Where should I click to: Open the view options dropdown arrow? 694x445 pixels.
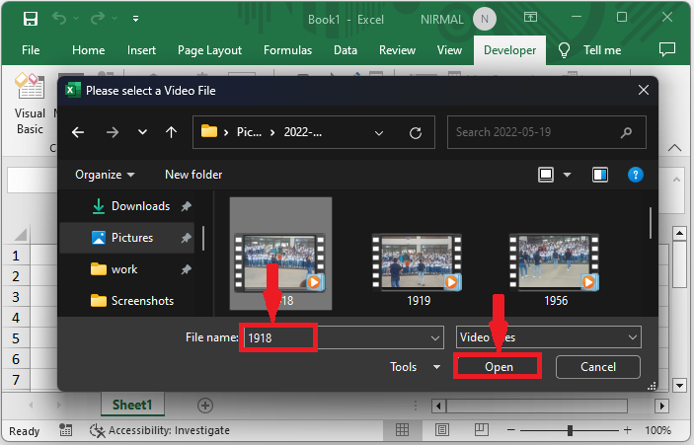coord(567,175)
